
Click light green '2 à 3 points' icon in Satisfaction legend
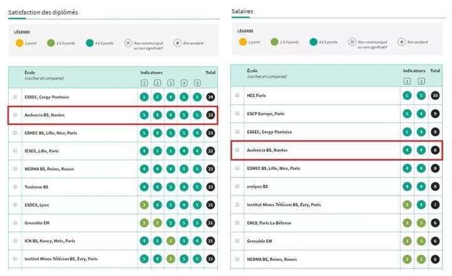51,43
